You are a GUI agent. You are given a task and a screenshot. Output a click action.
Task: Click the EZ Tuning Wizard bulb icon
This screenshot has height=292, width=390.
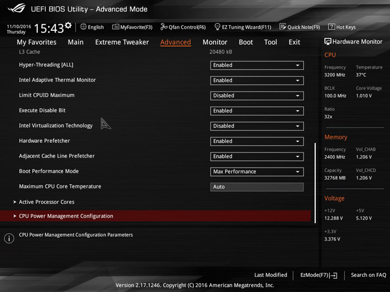(x=217, y=26)
